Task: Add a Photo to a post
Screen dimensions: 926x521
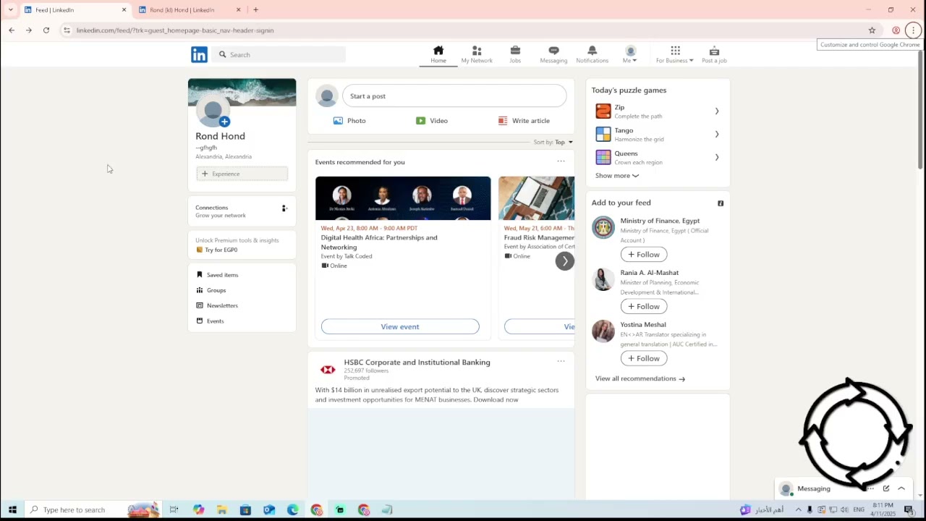Action: 349,121
